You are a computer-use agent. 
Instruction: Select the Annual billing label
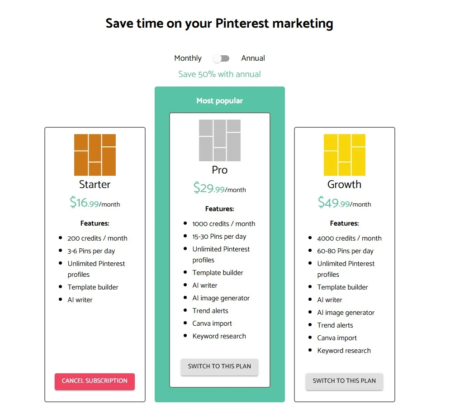point(253,58)
